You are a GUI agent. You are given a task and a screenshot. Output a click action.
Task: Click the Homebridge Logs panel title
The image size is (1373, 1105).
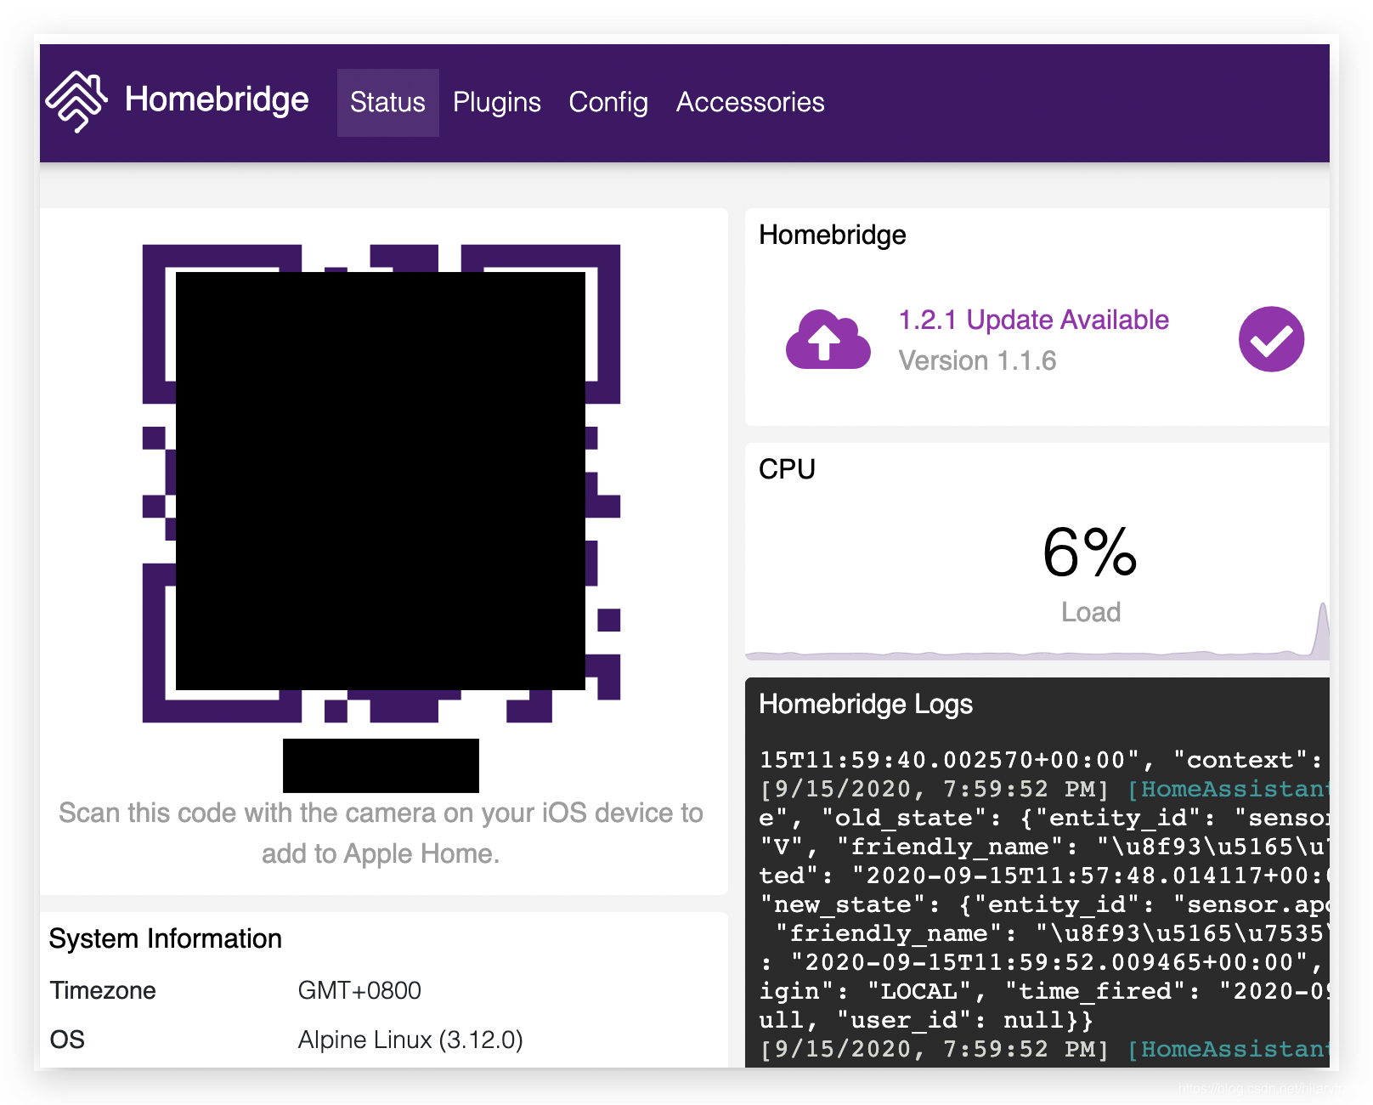pos(866,704)
